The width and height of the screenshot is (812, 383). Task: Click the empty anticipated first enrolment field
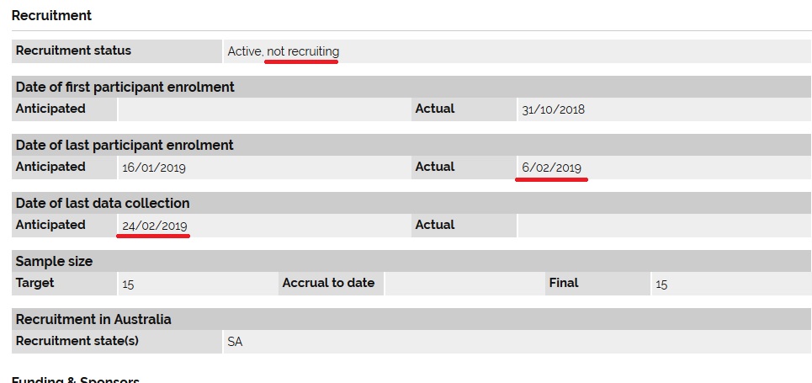tap(264, 109)
